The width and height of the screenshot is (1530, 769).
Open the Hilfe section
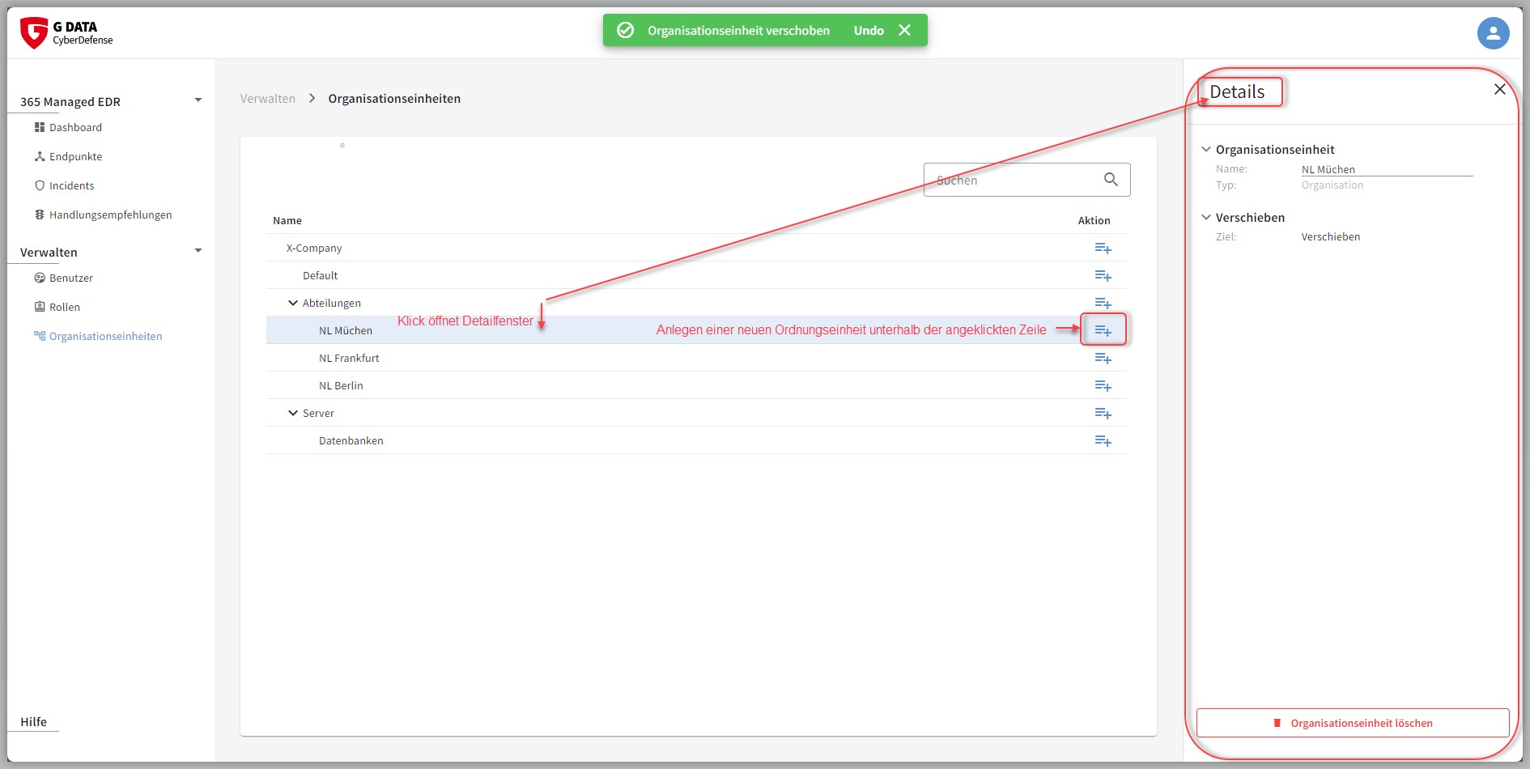pyautogui.click(x=33, y=722)
